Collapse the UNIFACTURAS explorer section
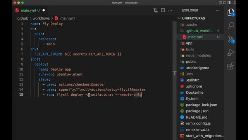248x140 pixels. point(193,18)
